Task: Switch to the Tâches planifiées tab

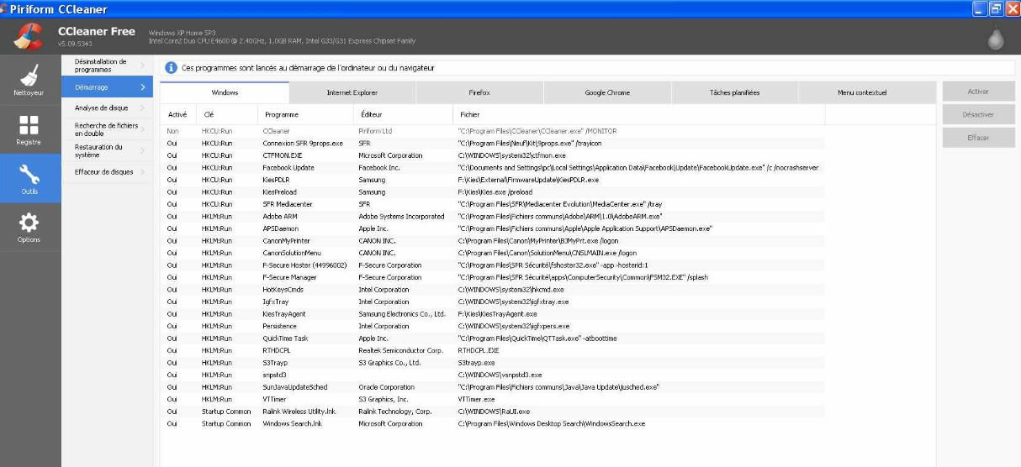Action: tap(734, 92)
